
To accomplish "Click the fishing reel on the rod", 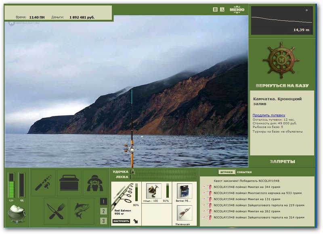I will point(130,148).
